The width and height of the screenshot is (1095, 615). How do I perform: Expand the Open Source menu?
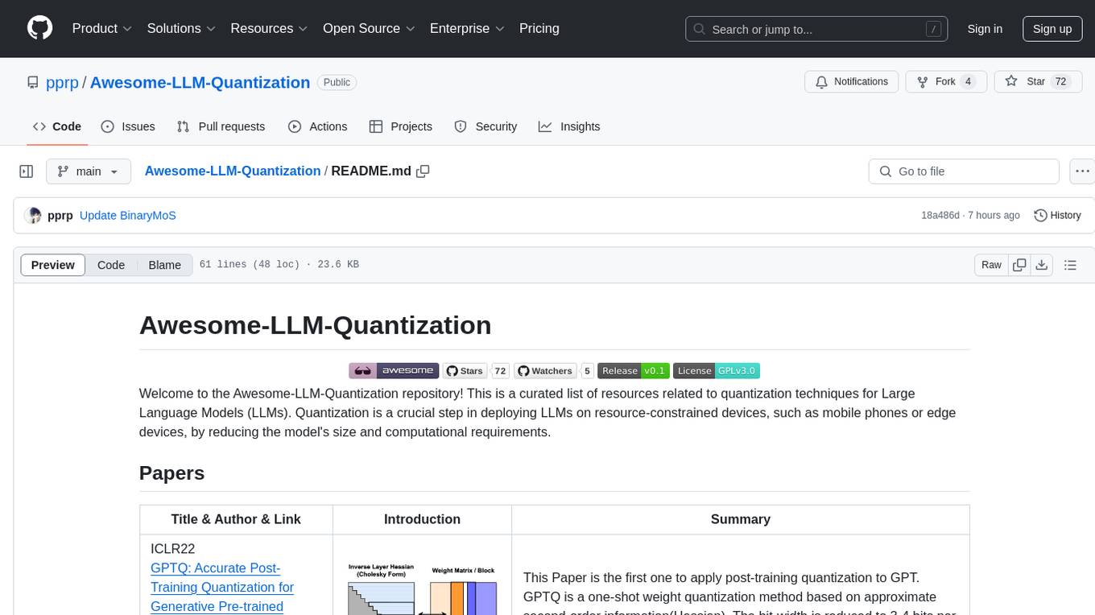point(369,28)
